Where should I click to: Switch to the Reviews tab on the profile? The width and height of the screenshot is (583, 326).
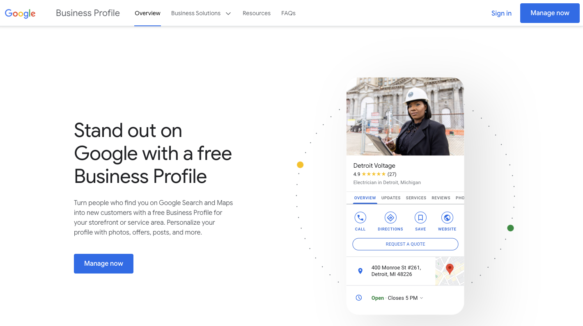tap(441, 198)
